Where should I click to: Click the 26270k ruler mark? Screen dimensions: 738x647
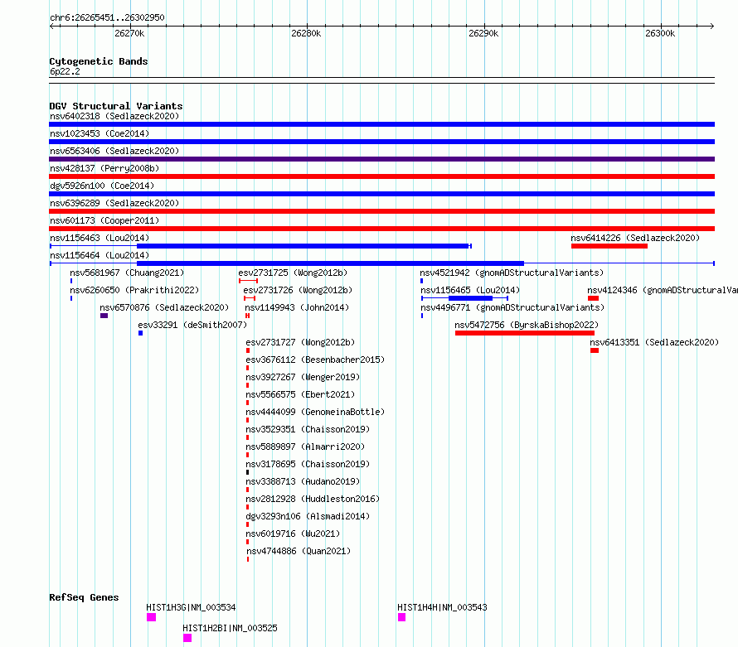click(x=129, y=33)
